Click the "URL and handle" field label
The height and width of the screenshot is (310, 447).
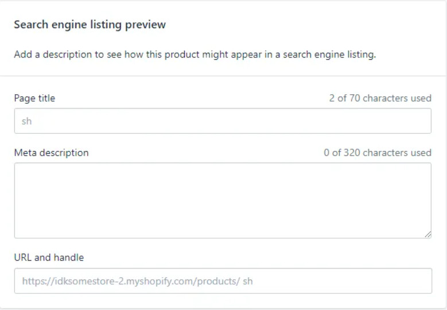[49, 257]
